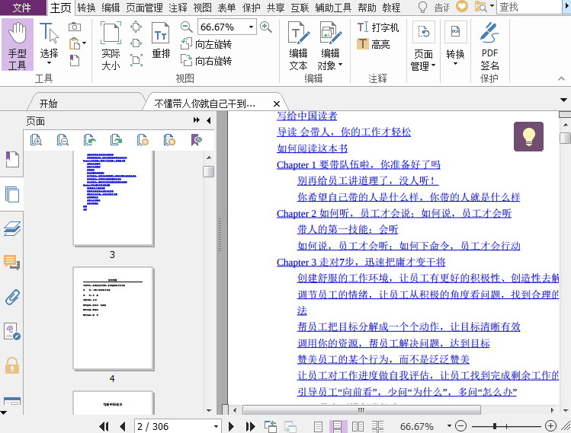571x433 pixels.
Task: Collapse the ribbon with the up chevron
Action: click(561, 78)
